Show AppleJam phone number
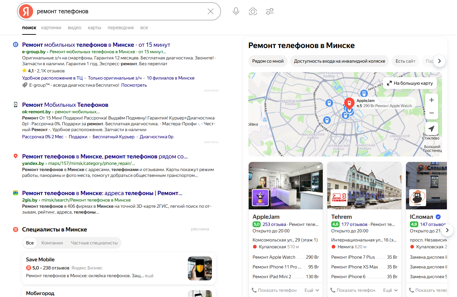Image resolution: width=457 pixels, height=297 pixels. (274, 290)
